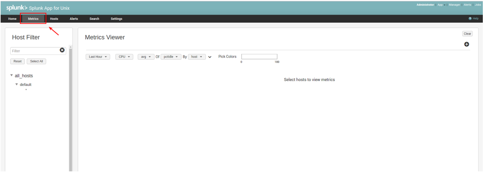This screenshot has height=176, width=485.
Task: Open the CPU metric type dropdown
Action: point(124,57)
